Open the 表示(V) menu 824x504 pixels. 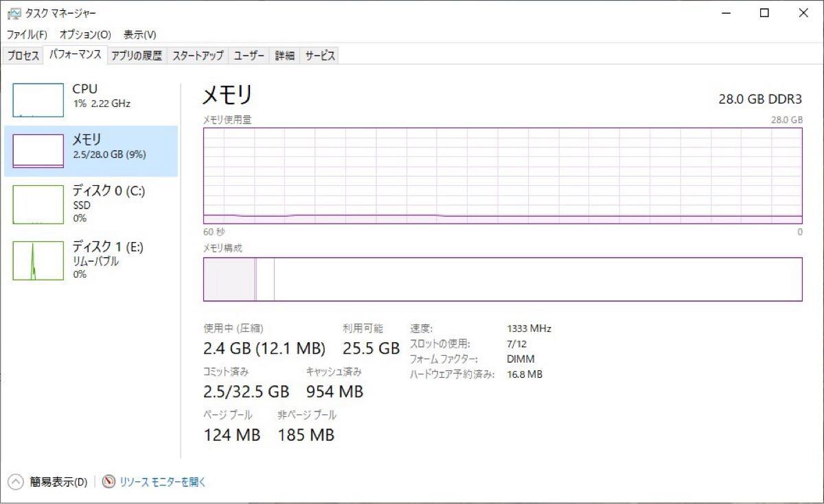pos(139,34)
